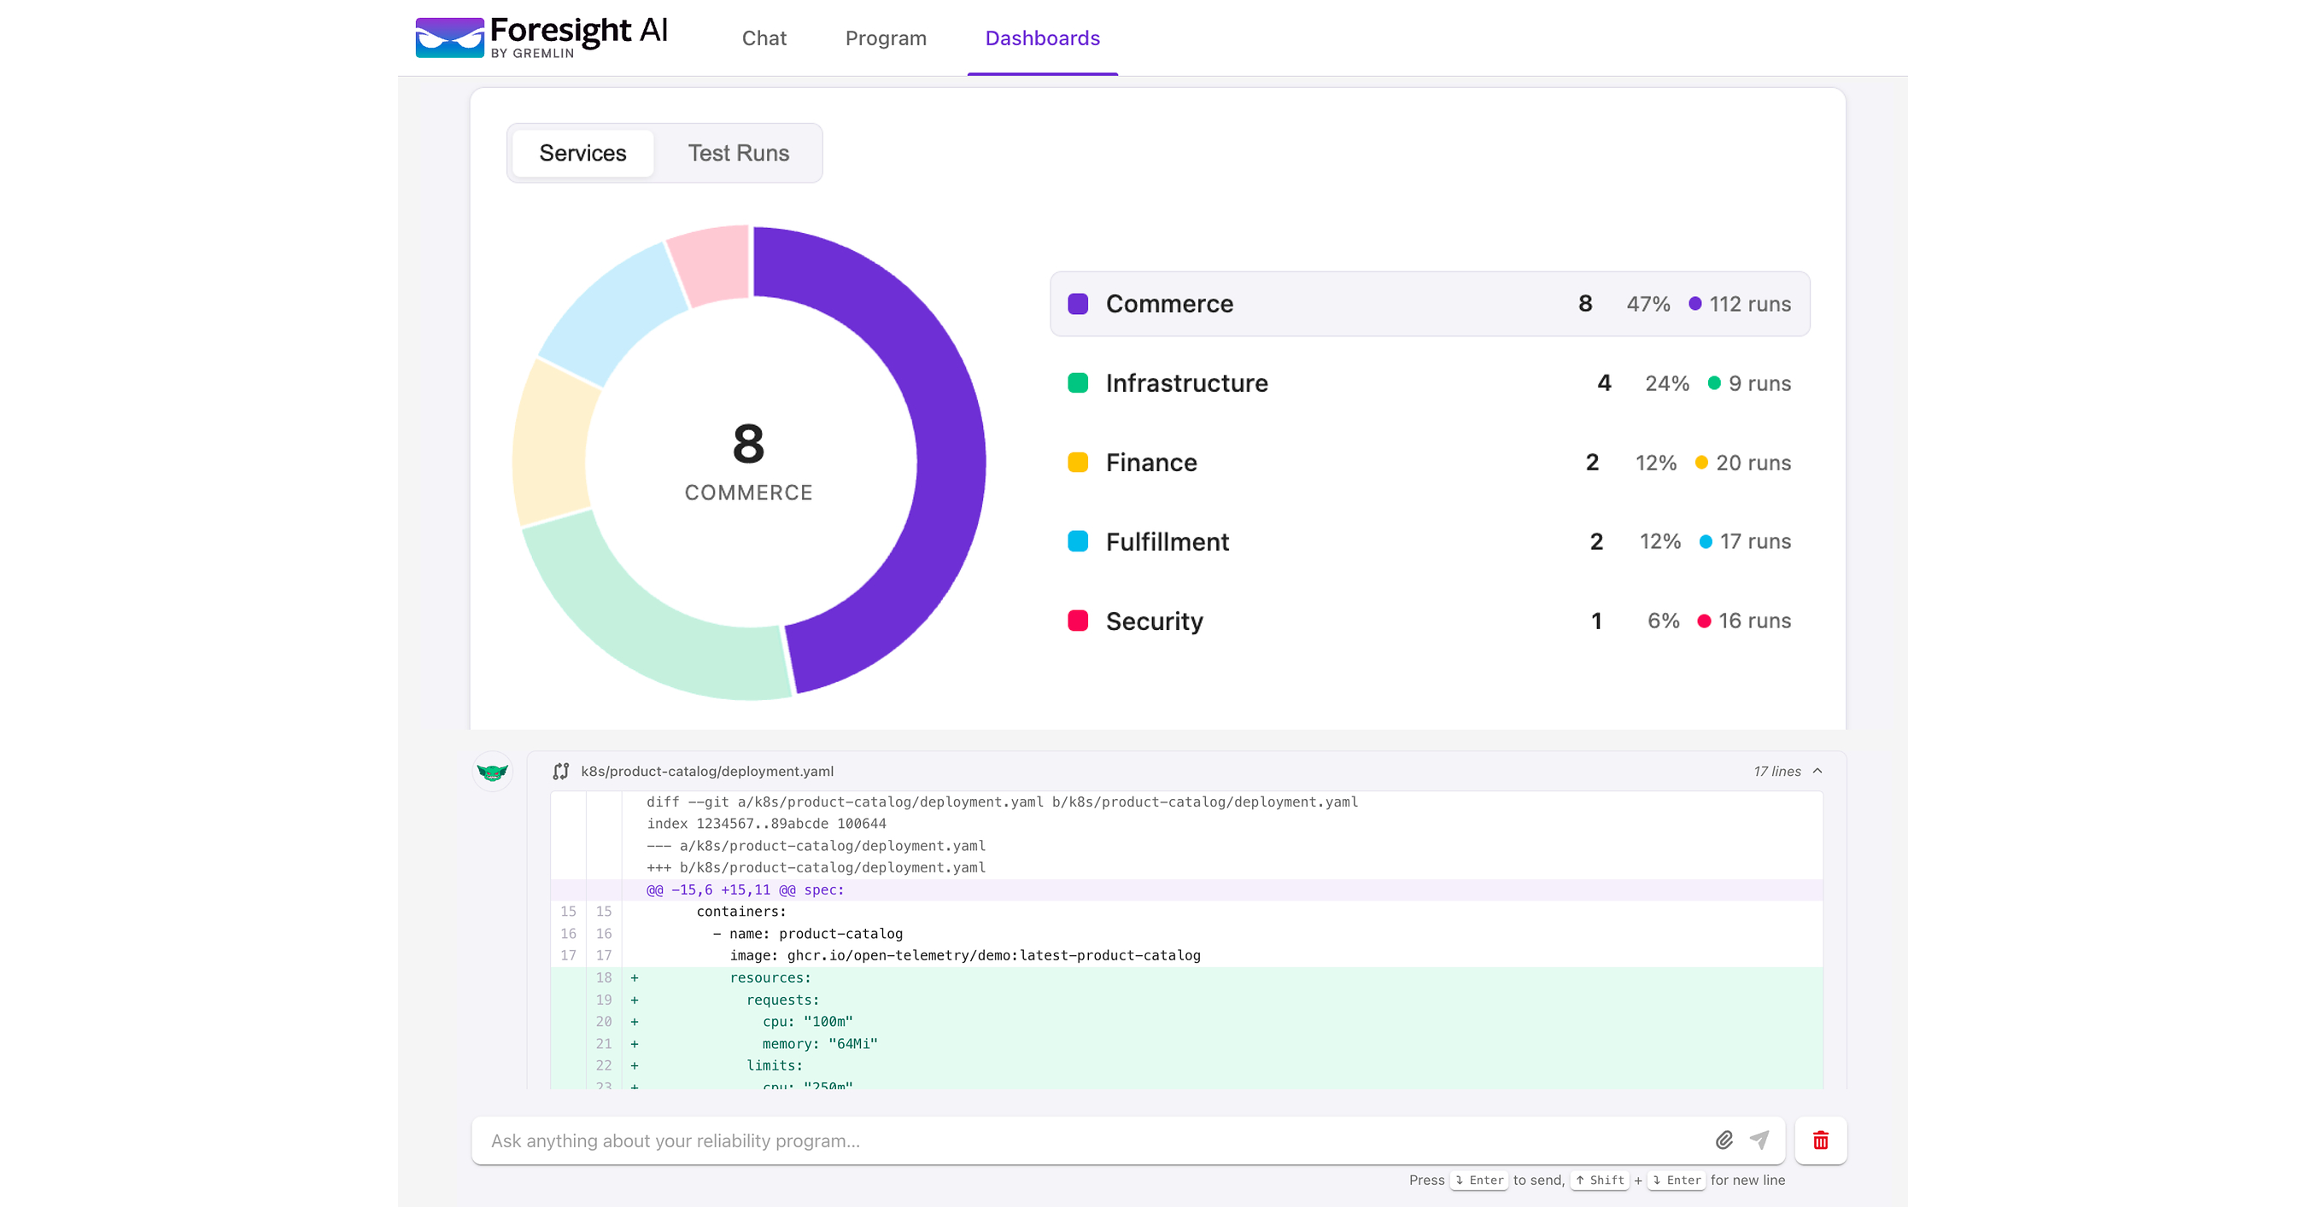Image resolution: width=2306 pixels, height=1207 pixels.
Task: Open the Chat tab
Action: tap(764, 38)
